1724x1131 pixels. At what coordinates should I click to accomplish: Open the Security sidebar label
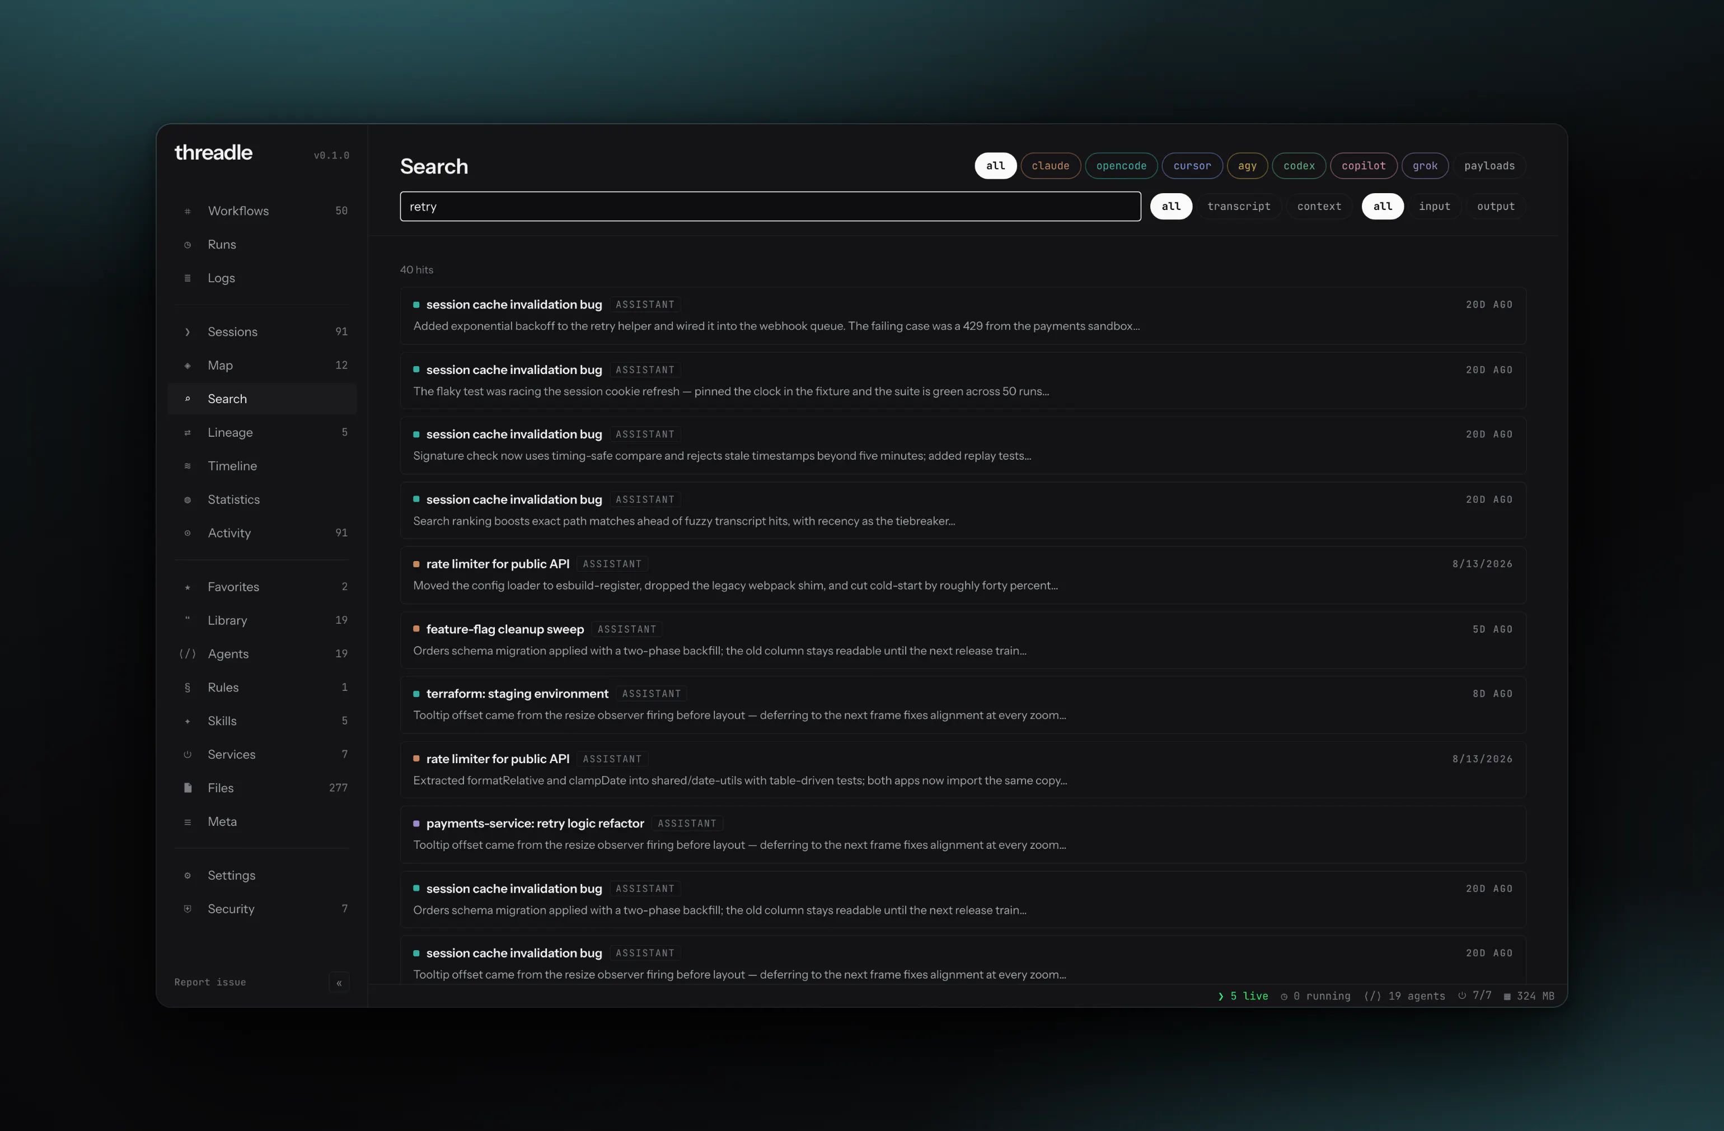(x=231, y=909)
